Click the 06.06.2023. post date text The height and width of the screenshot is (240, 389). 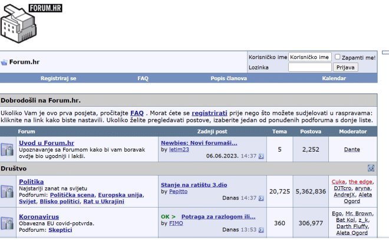pyautogui.click(x=222, y=156)
